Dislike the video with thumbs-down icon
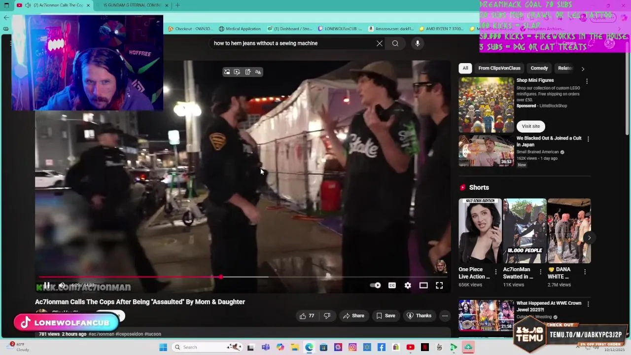This screenshot has width=631, height=355. point(327,316)
